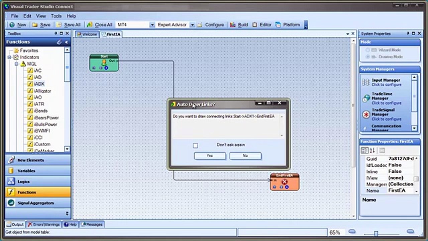This screenshot has width=428, height=241.
Task: Click the Save folder icon
Action: tap(35, 25)
